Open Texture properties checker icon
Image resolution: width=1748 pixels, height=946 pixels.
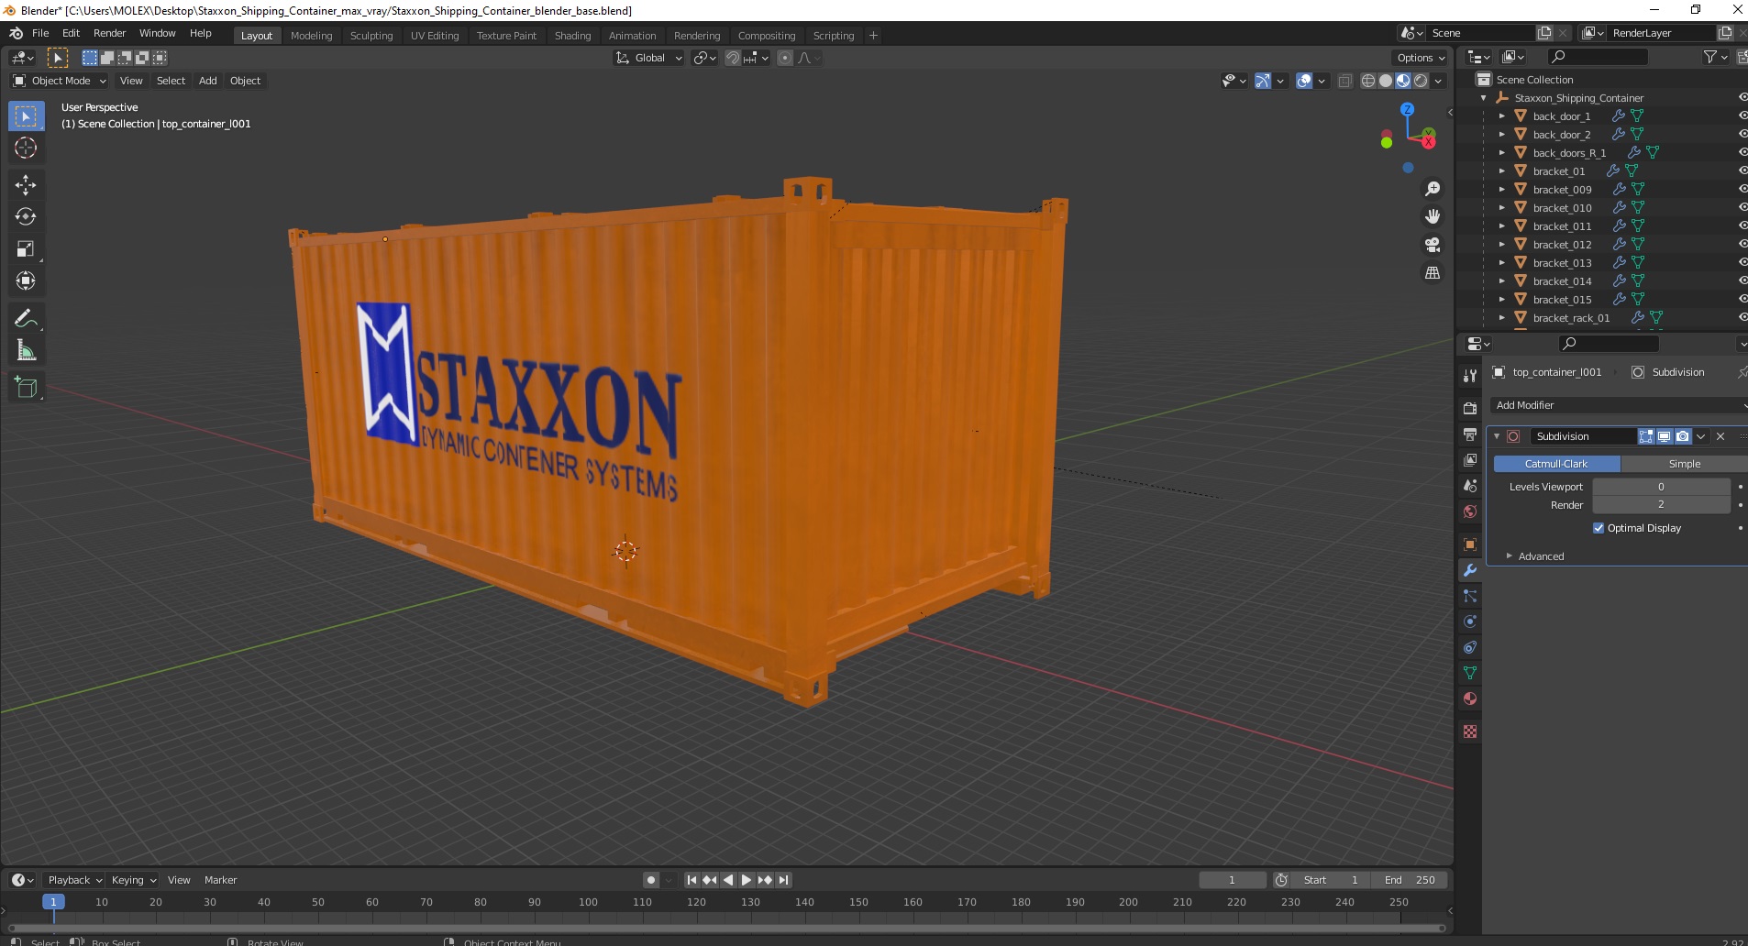pyautogui.click(x=1470, y=731)
